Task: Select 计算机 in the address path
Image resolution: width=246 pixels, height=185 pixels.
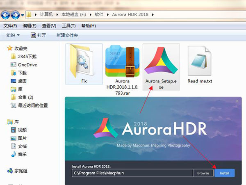Action: click(x=46, y=14)
